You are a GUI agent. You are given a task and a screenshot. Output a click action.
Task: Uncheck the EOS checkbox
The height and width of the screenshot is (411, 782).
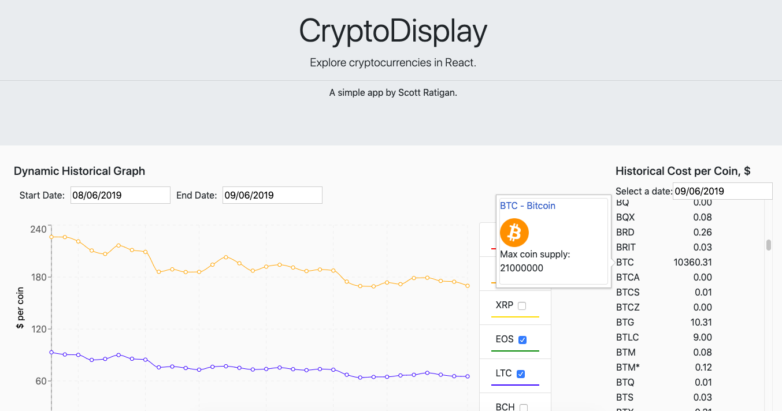tap(522, 340)
